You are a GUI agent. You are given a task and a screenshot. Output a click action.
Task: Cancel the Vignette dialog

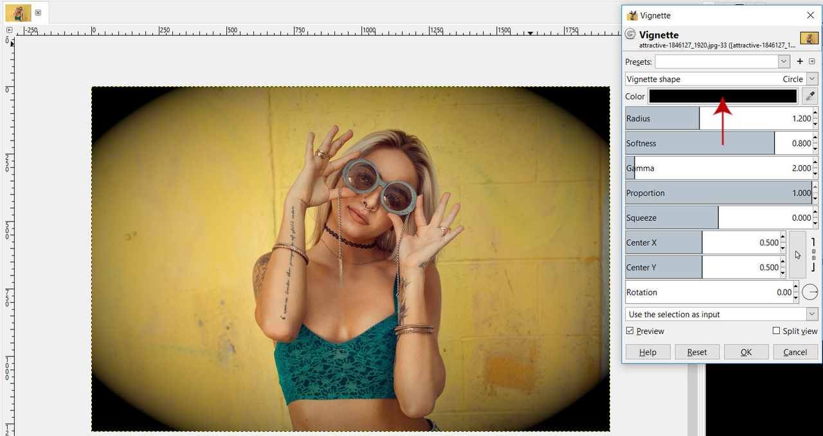795,352
